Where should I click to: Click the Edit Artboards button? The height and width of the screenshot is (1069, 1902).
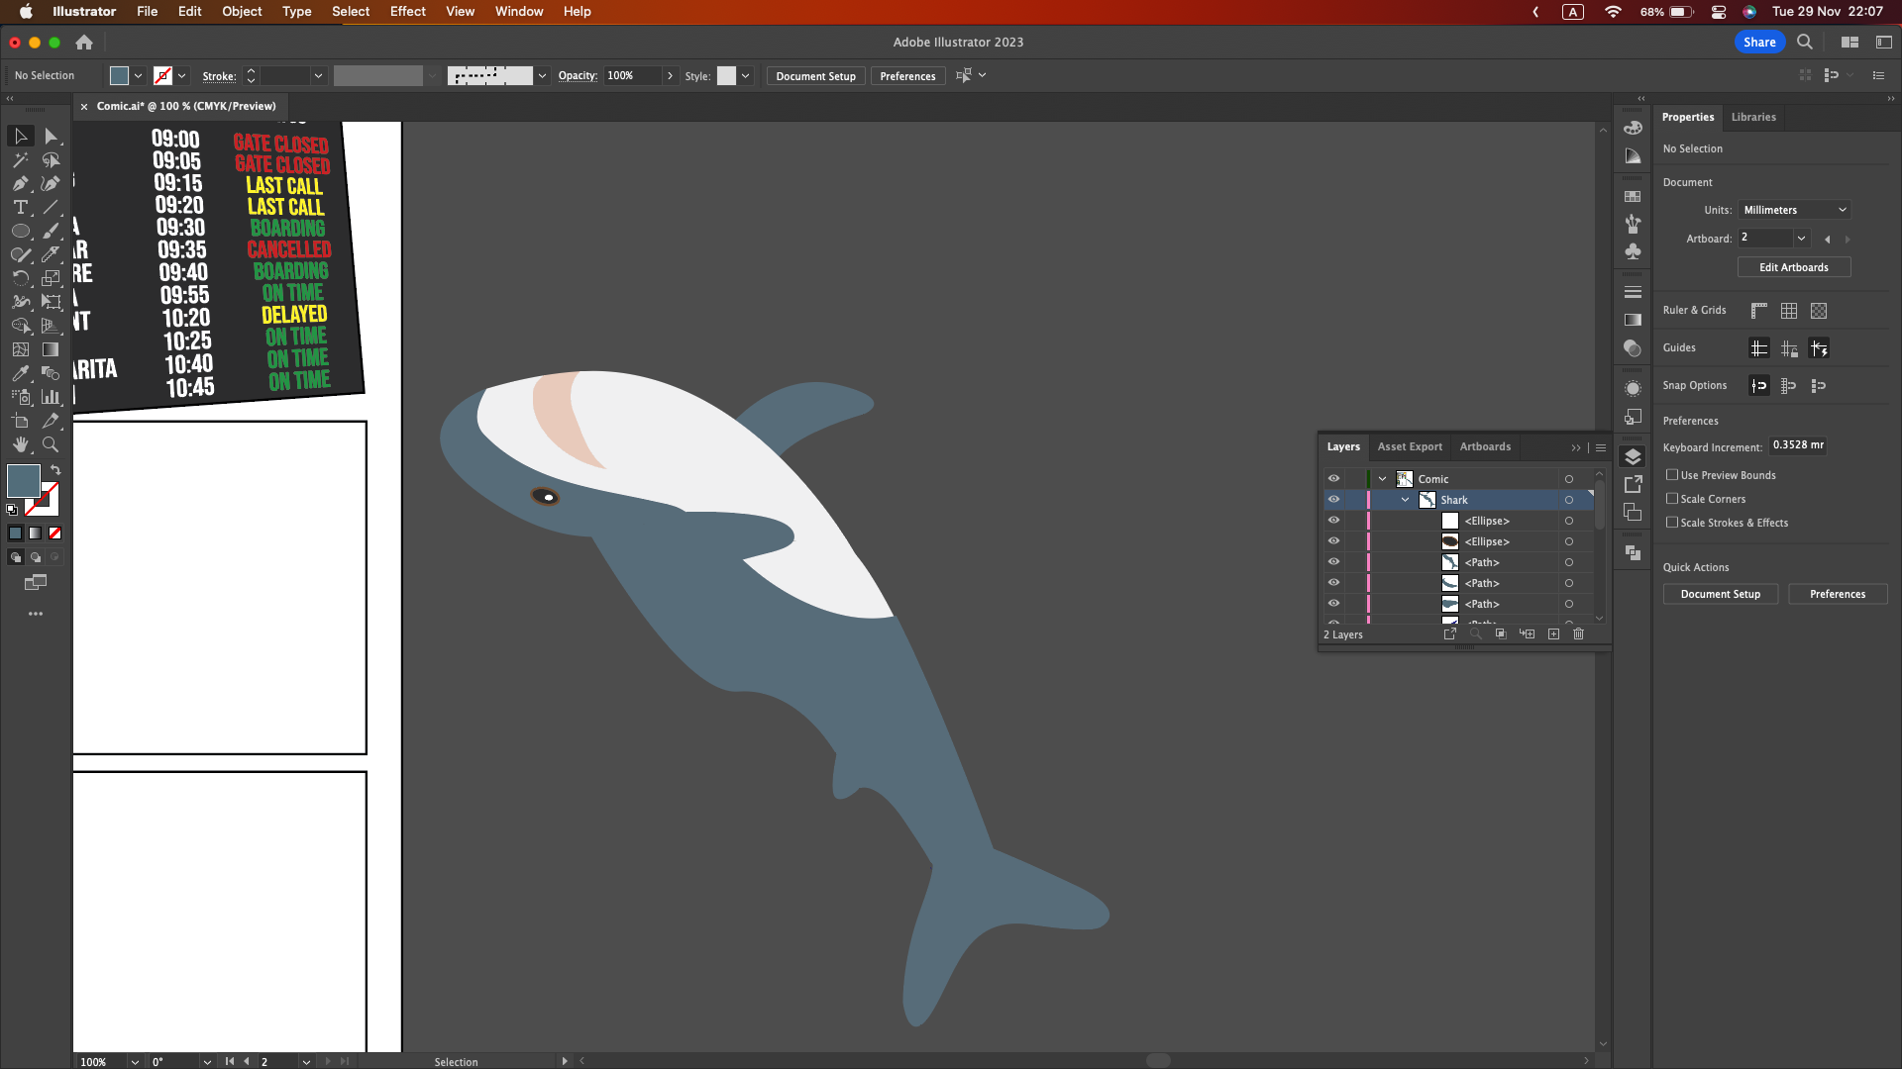[x=1793, y=267]
